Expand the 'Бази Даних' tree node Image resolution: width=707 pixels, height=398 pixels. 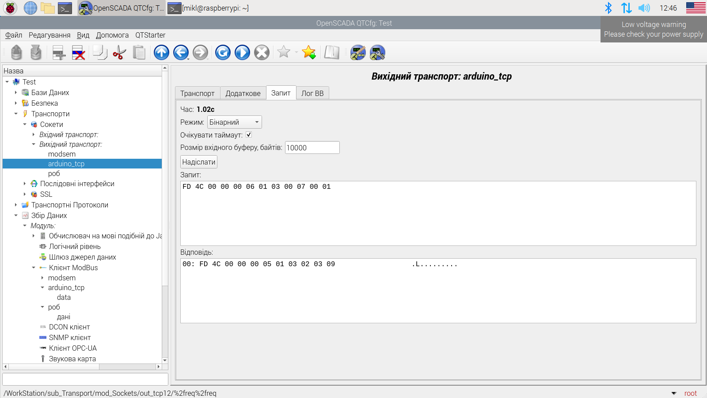tap(16, 92)
